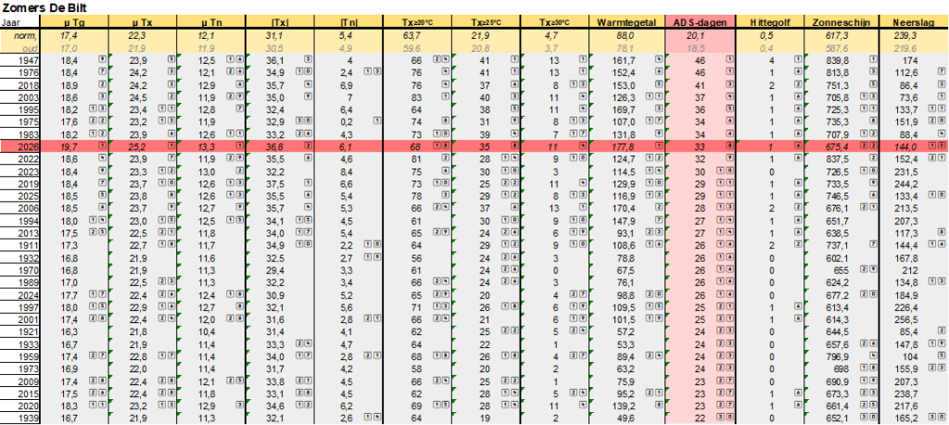Select the 'µ Tx' column header
The width and height of the screenshot is (949, 425).
142,22
